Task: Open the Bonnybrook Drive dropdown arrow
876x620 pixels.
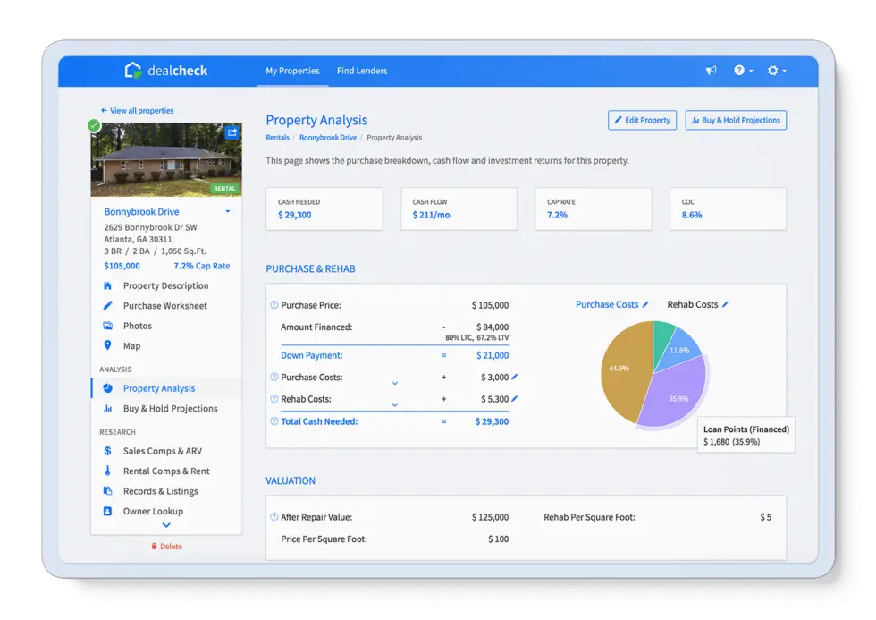Action: (228, 211)
